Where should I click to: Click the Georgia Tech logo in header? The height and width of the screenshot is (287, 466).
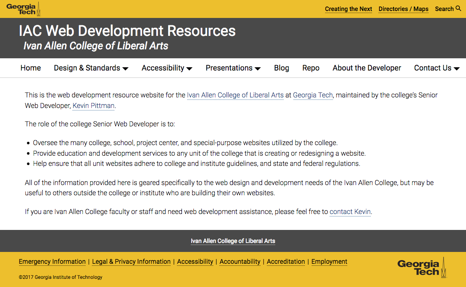pyautogui.click(x=24, y=9)
